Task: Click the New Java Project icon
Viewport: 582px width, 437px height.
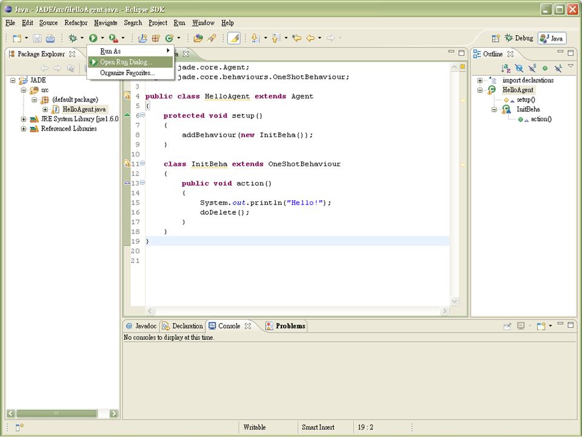Action: point(142,38)
